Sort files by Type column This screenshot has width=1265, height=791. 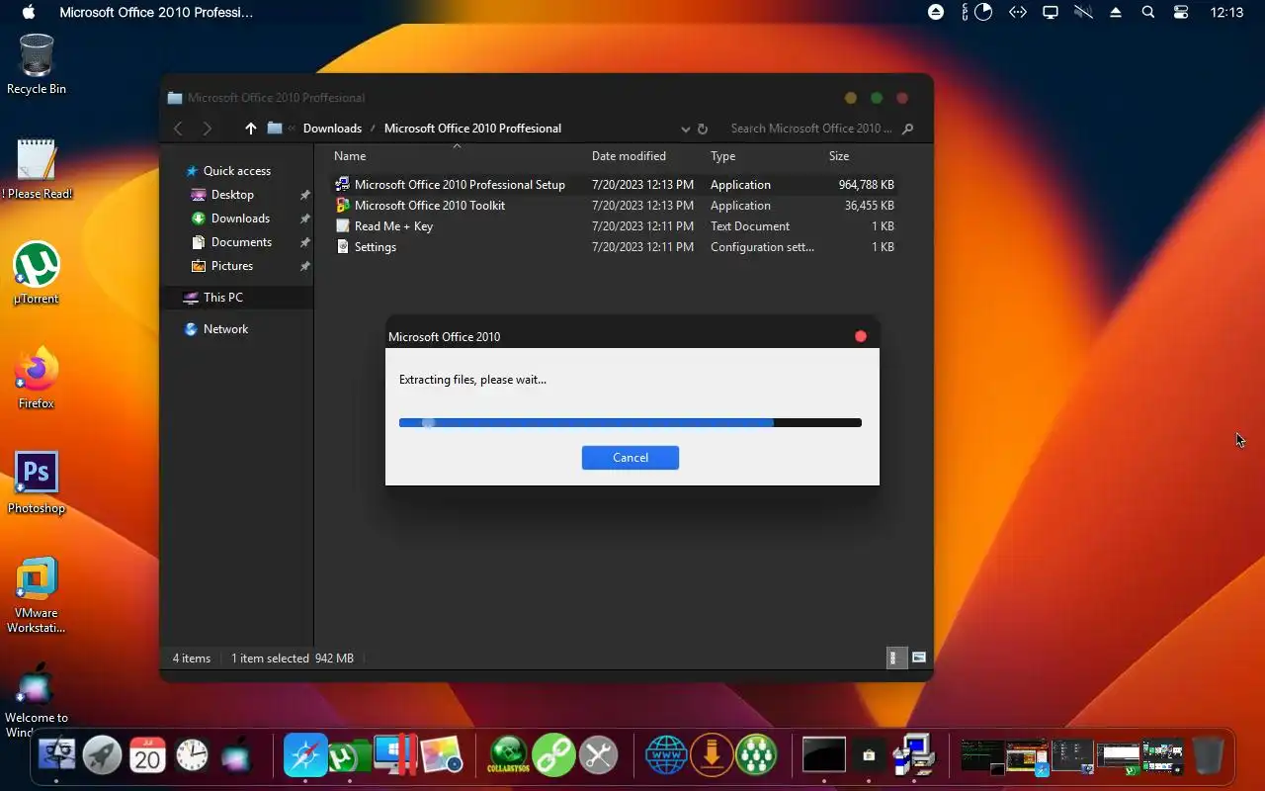(x=722, y=156)
